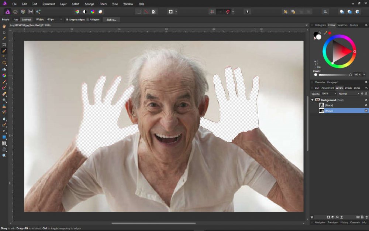Enable the All layers checkbox
This screenshot has width=369, height=231.
[x=87, y=20]
